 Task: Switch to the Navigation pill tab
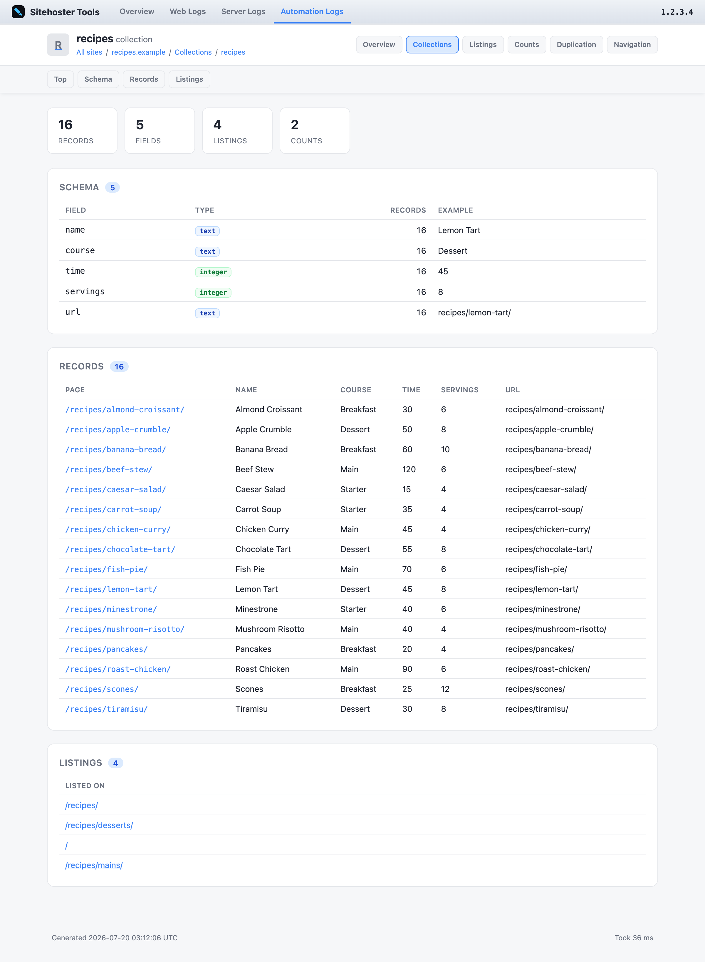[x=632, y=44]
